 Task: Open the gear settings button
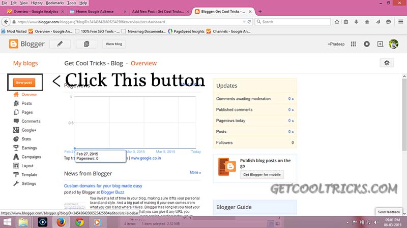(x=387, y=63)
